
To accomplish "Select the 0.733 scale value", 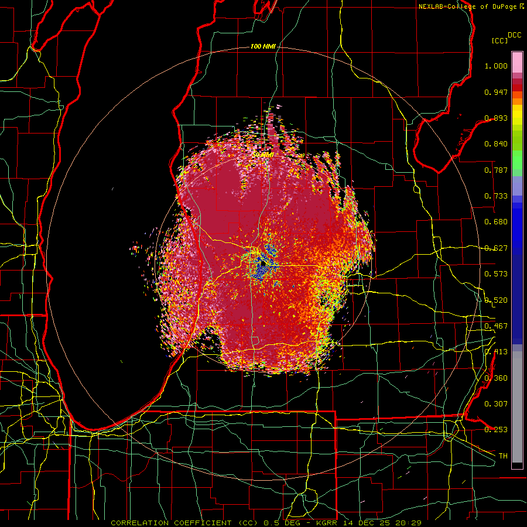I will point(496,196).
